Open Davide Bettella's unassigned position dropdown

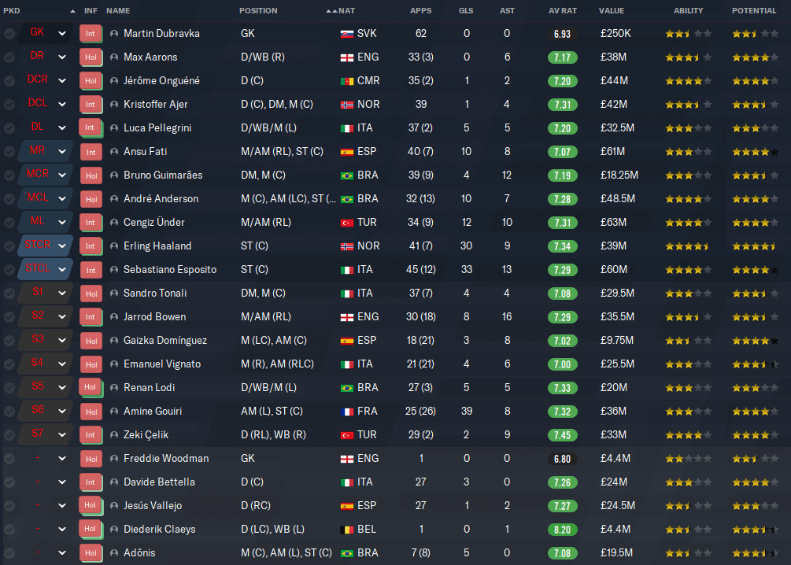[62, 482]
